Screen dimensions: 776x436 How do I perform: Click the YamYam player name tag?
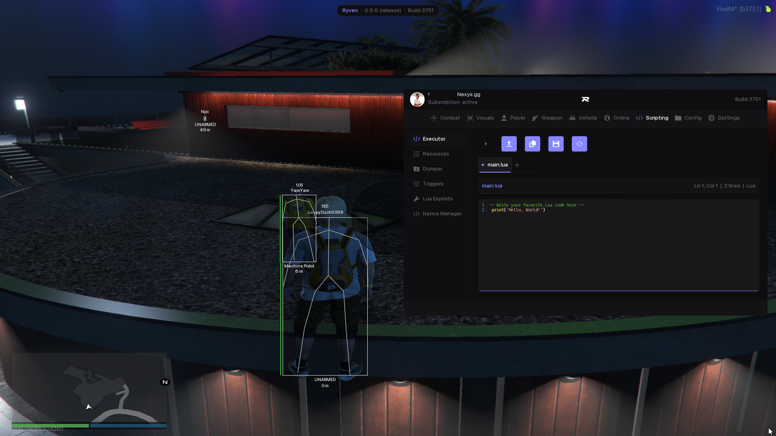[300, 191]
